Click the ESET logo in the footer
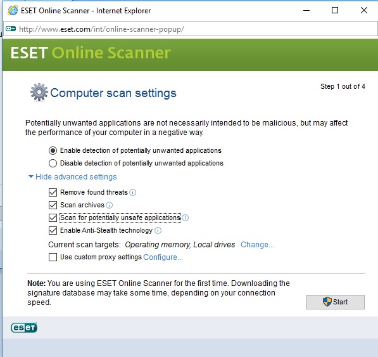 pos(24,328)
